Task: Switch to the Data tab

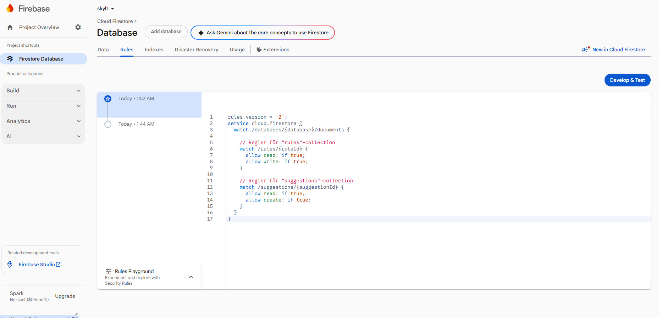Action: point(103,50)
